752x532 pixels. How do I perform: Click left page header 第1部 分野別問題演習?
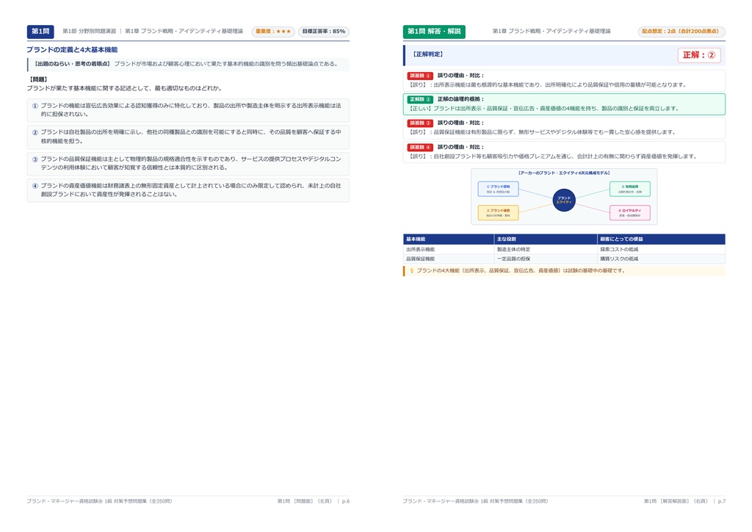tap(89, 31)
